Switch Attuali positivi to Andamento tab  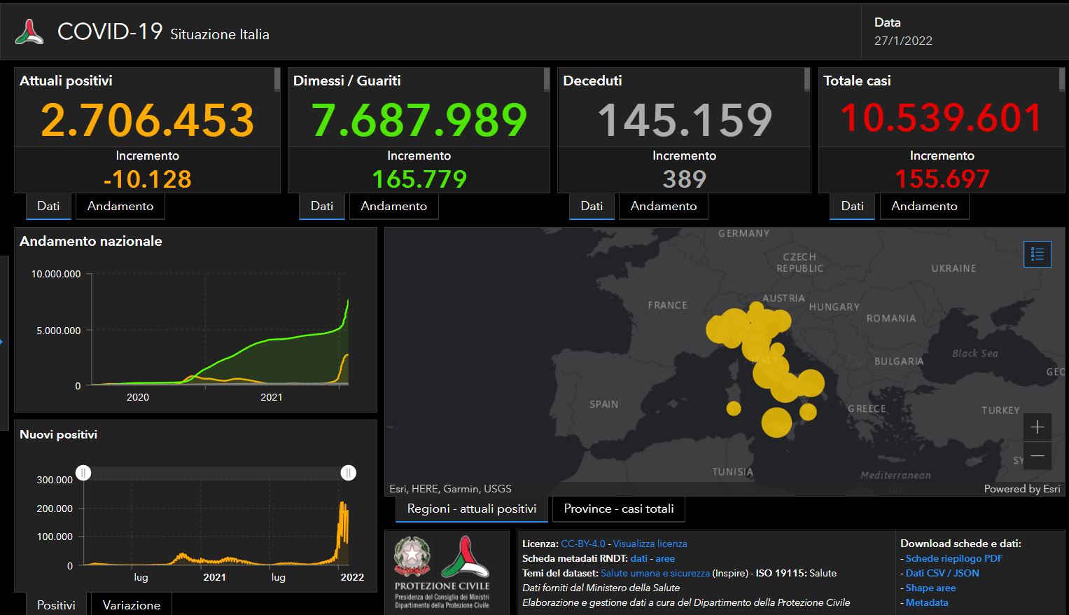click(x=120, y=206)
